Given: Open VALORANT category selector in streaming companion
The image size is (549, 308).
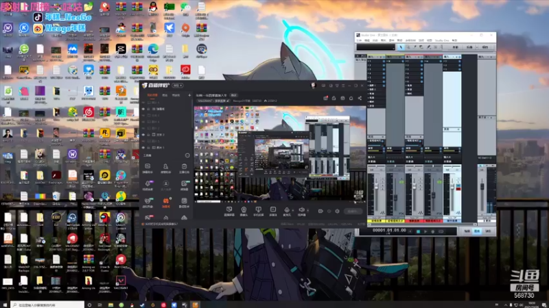Looking at the screenshot, I should tap(213, 101).
